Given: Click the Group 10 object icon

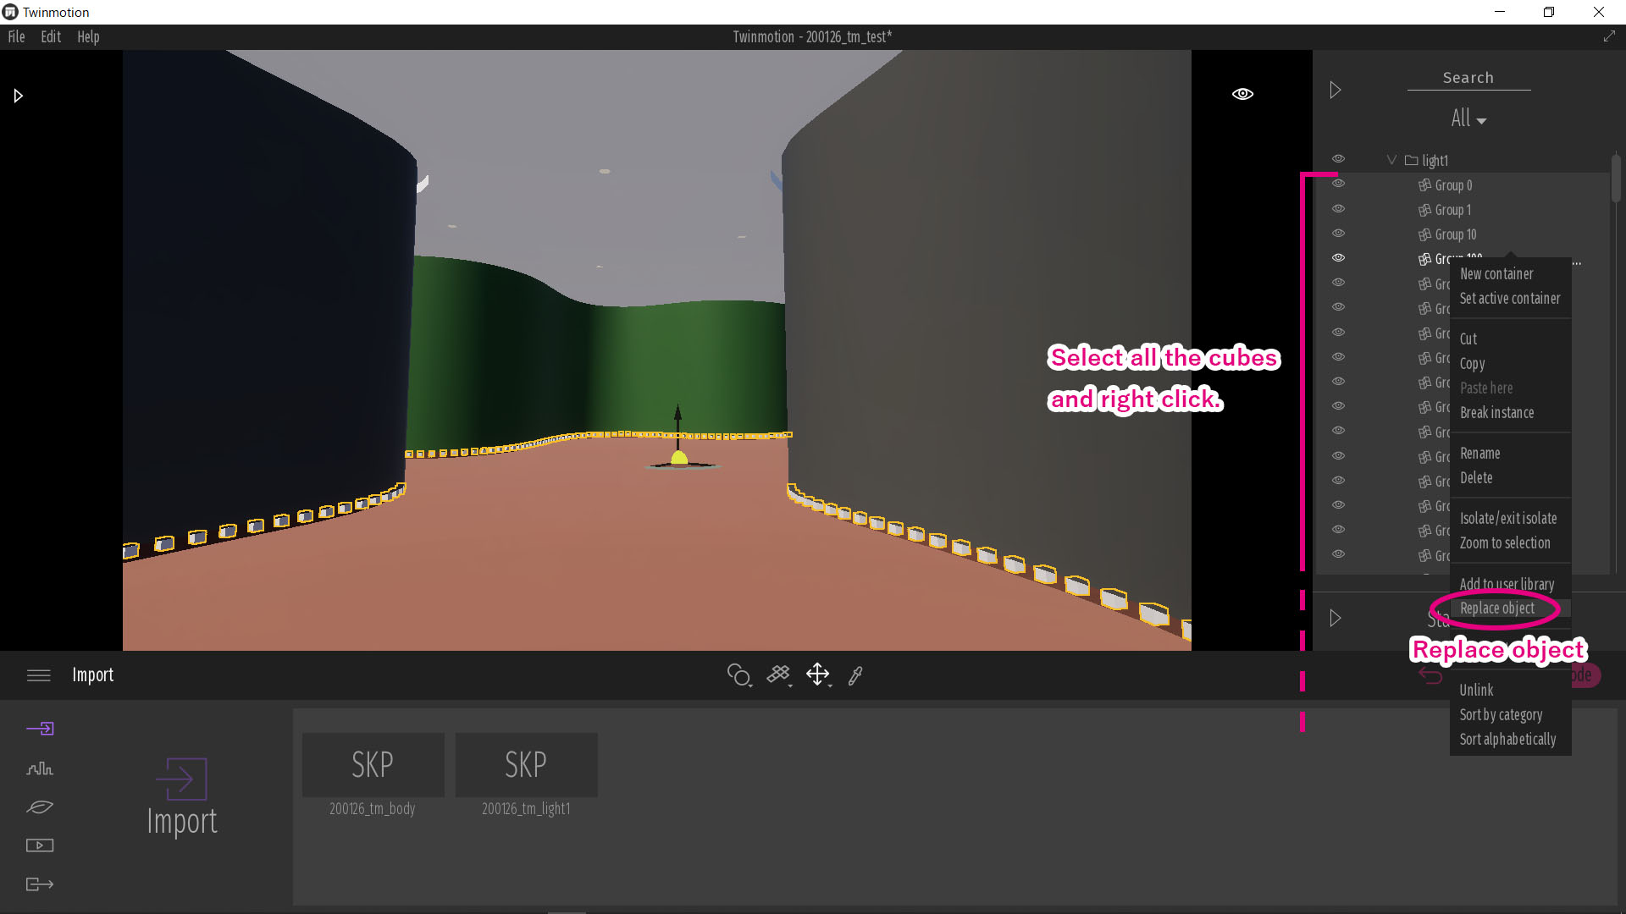Looking at the screenshot, I should pos(1424,234).
